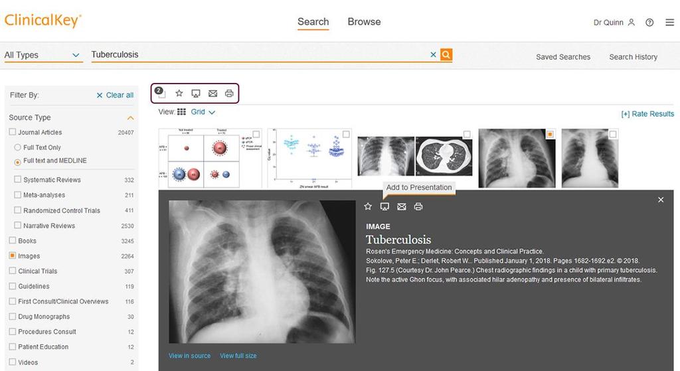The height and width of the screenshot is (371, 680).
Task: Save the image detail with star icon
Action: (x=368, y=206)
